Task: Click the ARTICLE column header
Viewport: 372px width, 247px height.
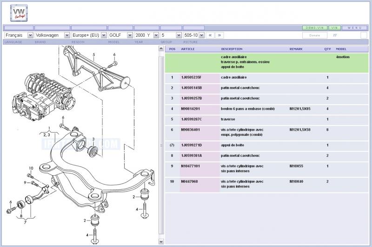Action: (x=188, y=49)
